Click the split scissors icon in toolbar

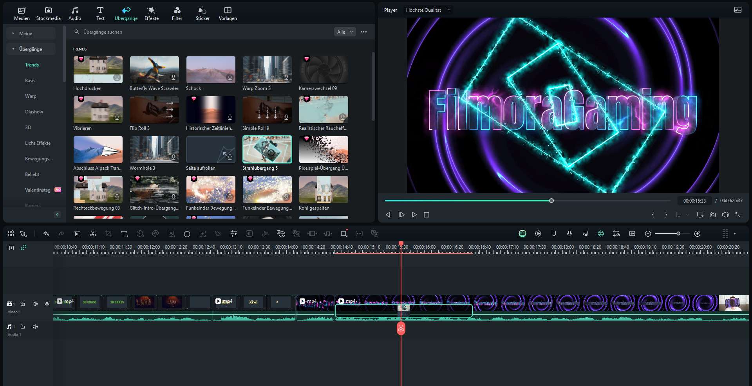pos(93,233)
